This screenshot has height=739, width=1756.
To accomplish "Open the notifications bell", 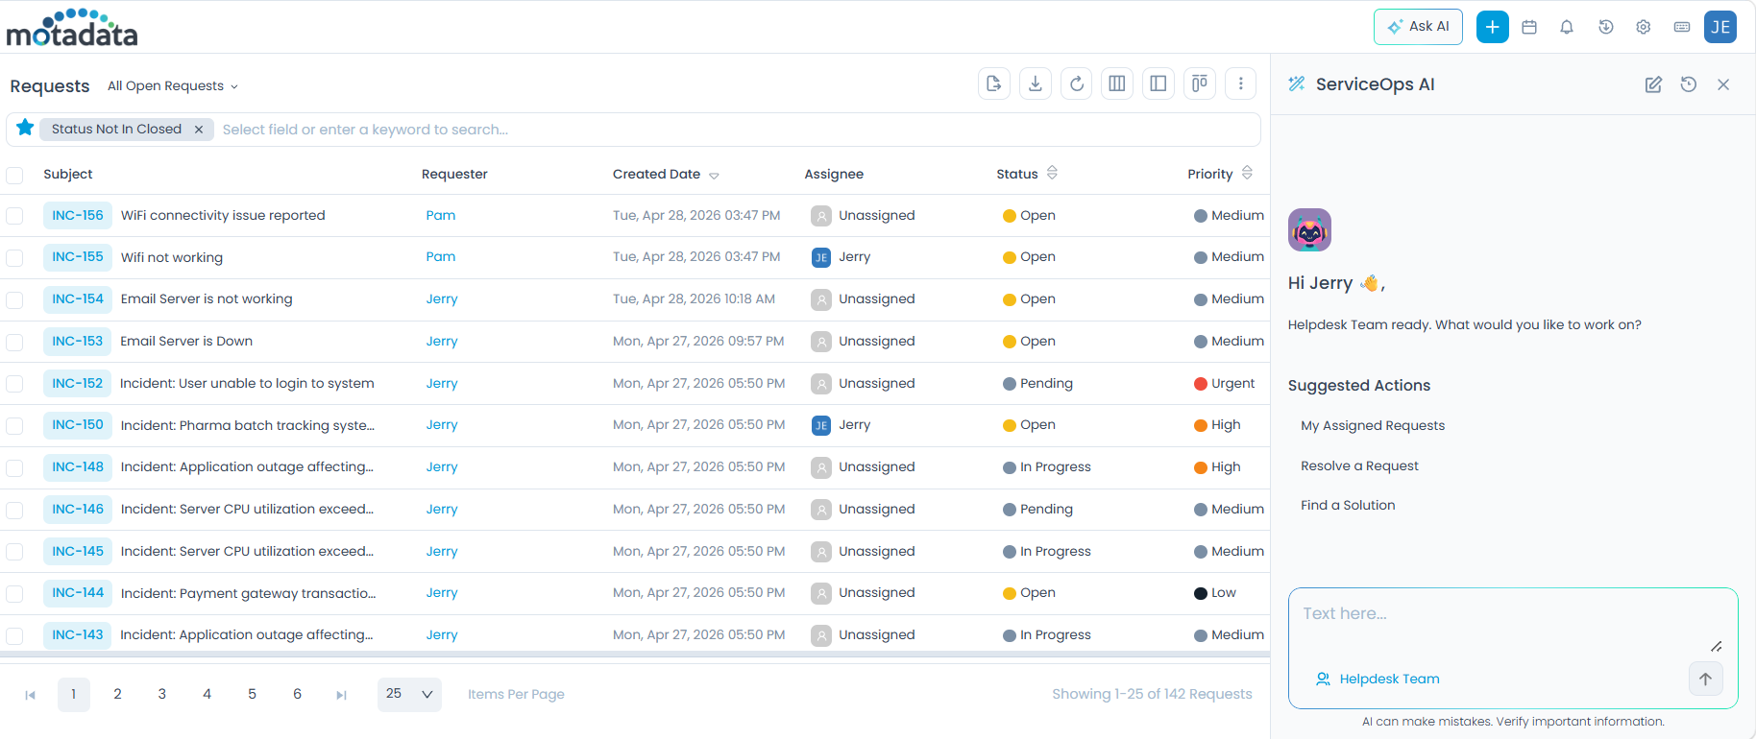I will click(x=1567, y=27).
